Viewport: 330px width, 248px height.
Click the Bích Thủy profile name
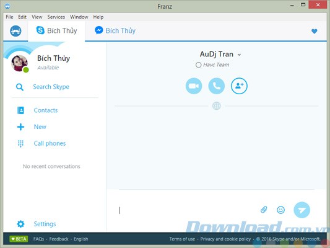coord(53,58)
